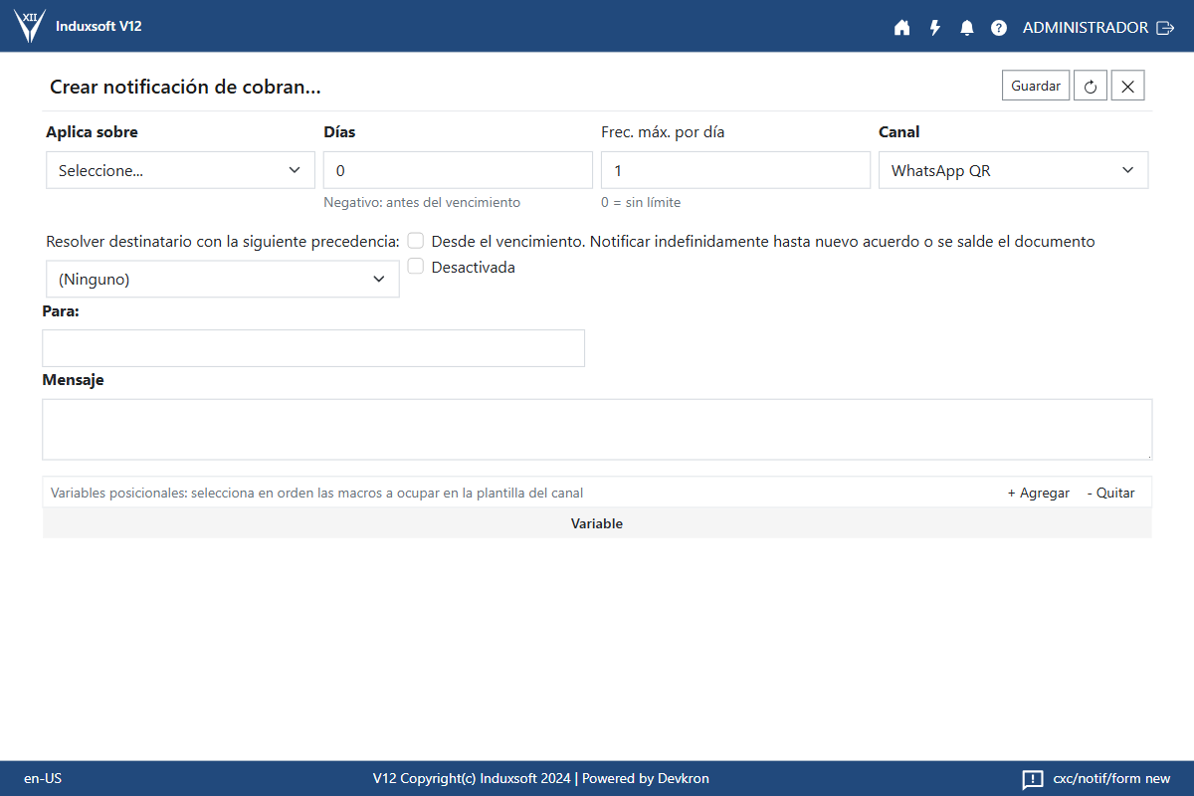Screen dimensions: 1194x796
Task: Click the feedback icon in the footer
Action: click(x=1033, y=779)
